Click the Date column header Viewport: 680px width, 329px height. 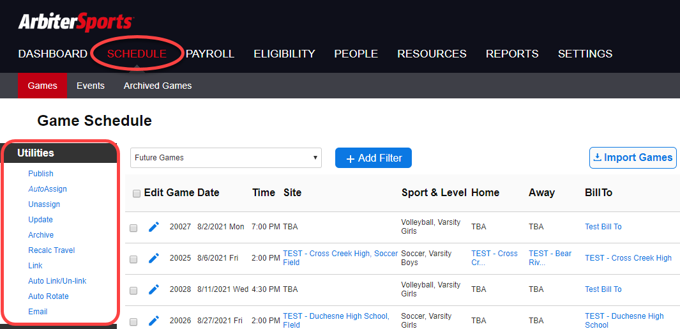coord(208,193)
